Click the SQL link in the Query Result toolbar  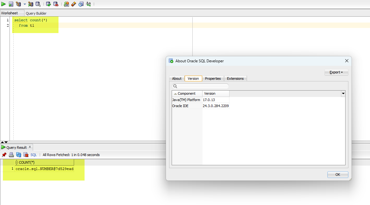click(33, 155)
